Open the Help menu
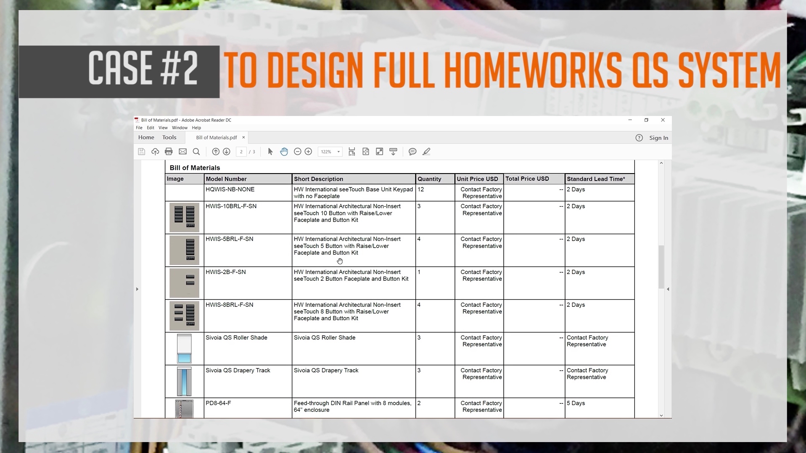Screen dimensions: 806x453 (x=196, y=128)
